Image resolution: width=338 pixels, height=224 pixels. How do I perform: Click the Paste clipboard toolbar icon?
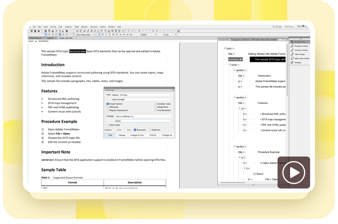(67, 31)
